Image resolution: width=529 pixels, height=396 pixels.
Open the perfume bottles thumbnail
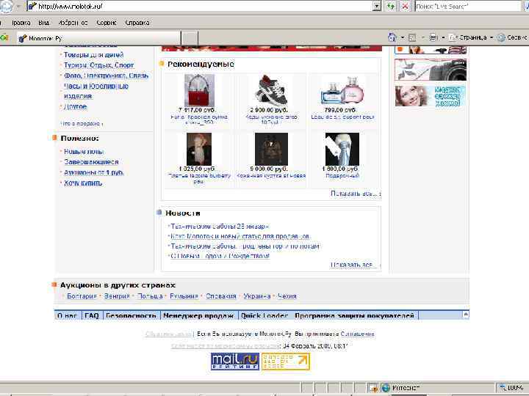342,90
